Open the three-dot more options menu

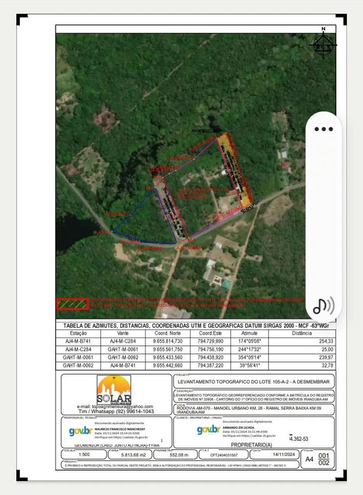pos(324,129)
